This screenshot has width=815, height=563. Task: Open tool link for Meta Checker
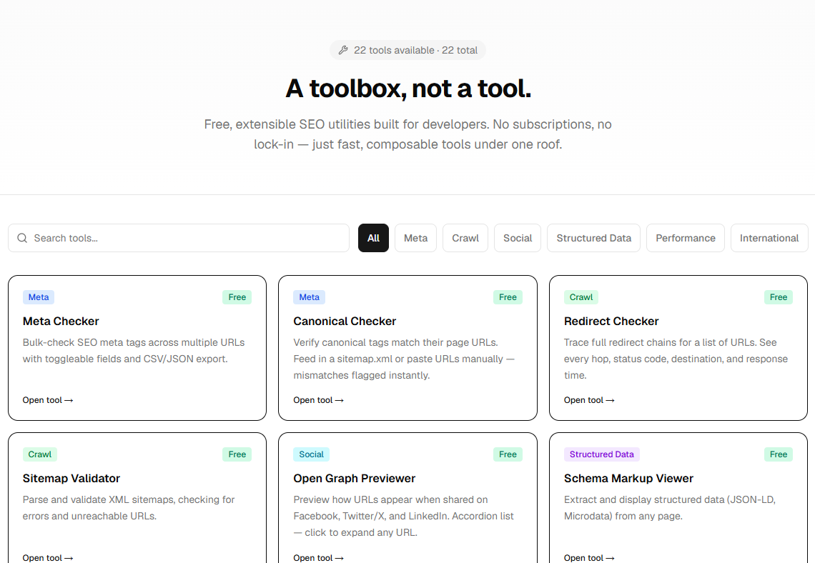[48, 400]
